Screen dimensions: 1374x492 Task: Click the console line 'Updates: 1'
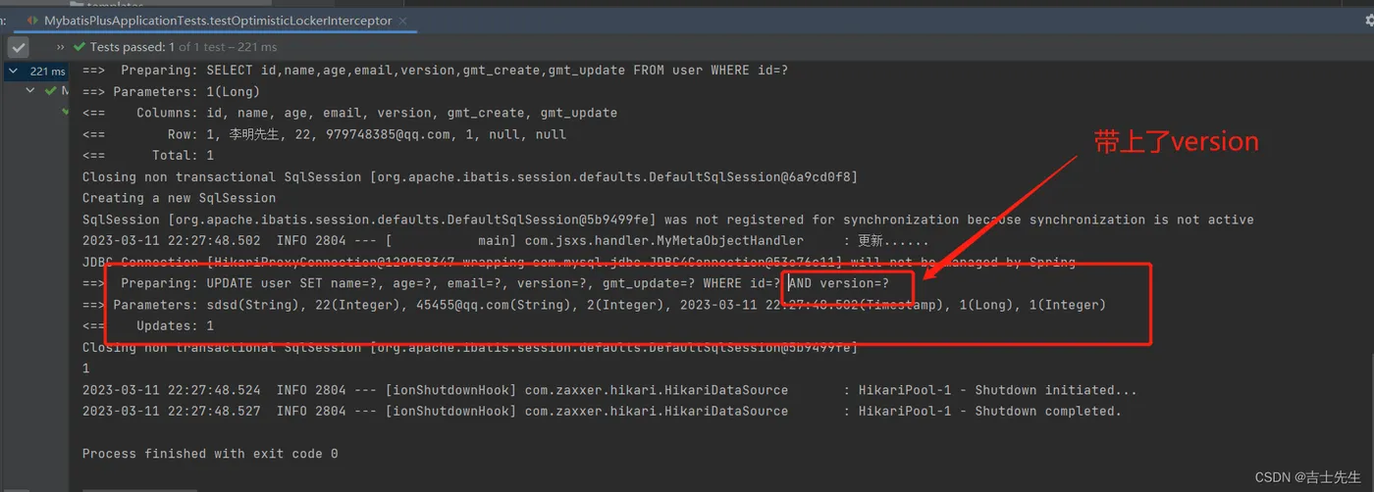point(148,326)
